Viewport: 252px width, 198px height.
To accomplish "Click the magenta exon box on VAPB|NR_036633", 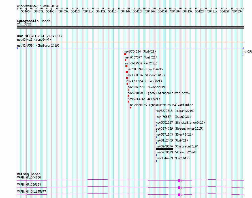I will tap(179, 188).
